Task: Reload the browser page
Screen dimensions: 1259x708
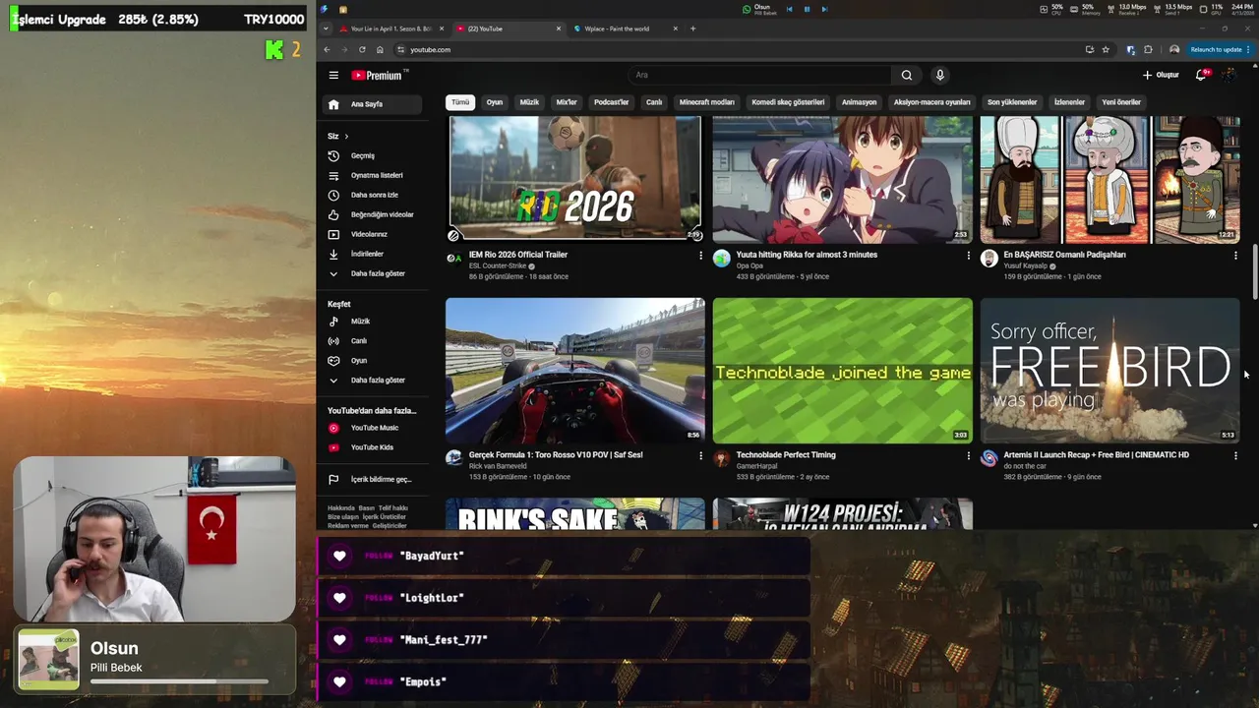Action: tap(362, 49)
